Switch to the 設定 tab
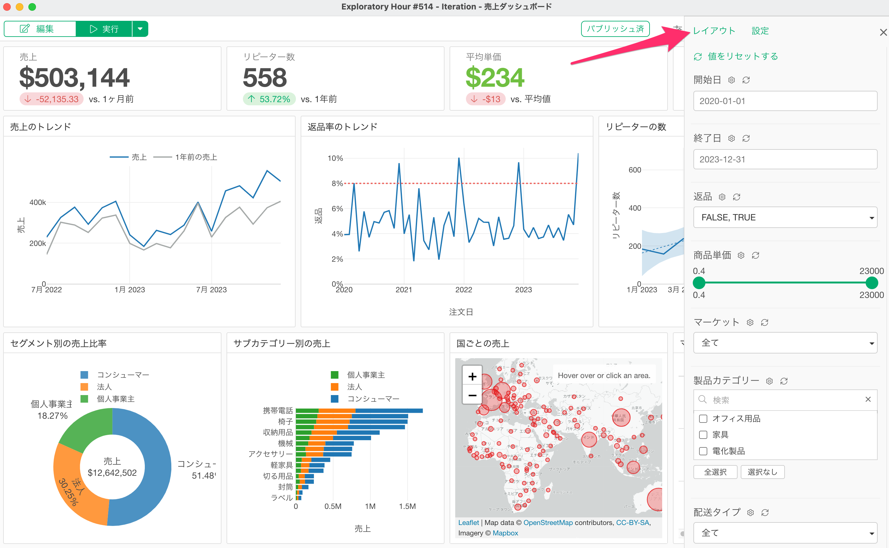Image resolution: width=889 pixels, height=548 pixels. 760,31
